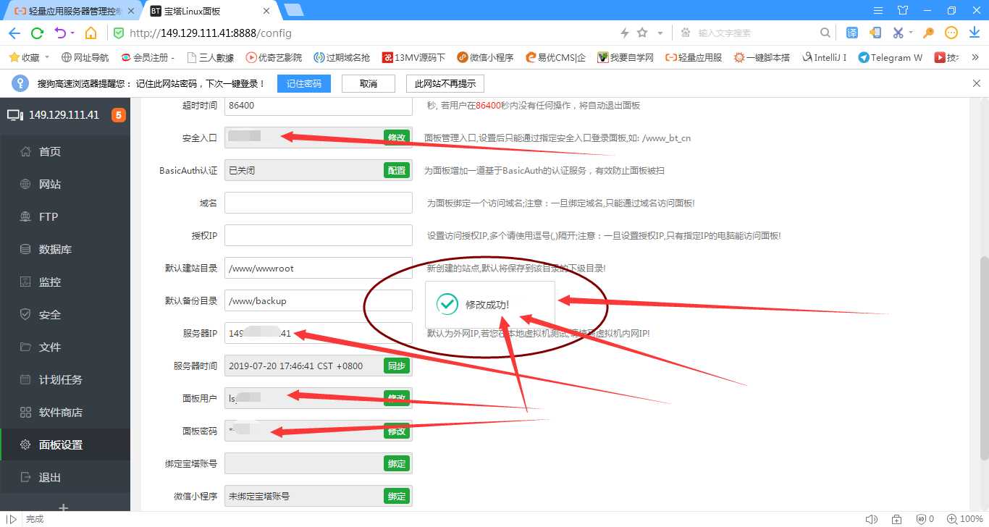Viewport: 989px width, 527px height.
Task: Click the lightning speed-mode icon in address bar
Action: [626, 33]
